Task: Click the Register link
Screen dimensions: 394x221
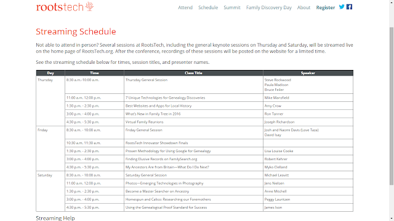Action: click(x=326, y=7)
